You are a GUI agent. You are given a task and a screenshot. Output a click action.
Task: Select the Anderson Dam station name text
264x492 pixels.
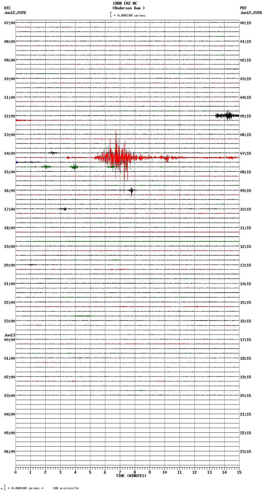pos(129,8)
